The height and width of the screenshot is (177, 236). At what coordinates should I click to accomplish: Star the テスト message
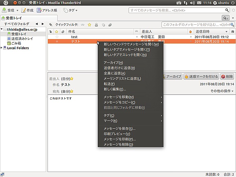(57, 41)
